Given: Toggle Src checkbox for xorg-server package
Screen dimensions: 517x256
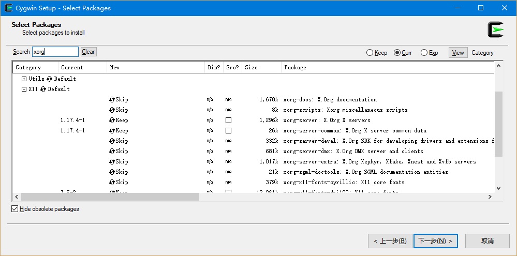Looking at the screenshot, I should 228,121.
